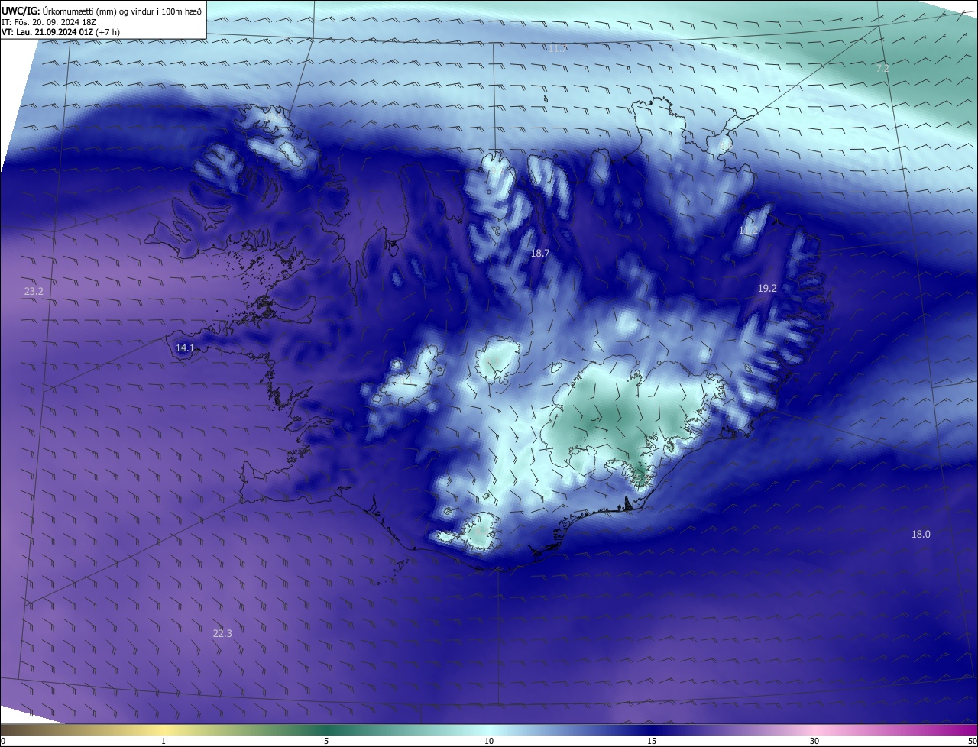978x747 pixels.
Task: Click the map value label 11.7
Action: tap(558, 48)
